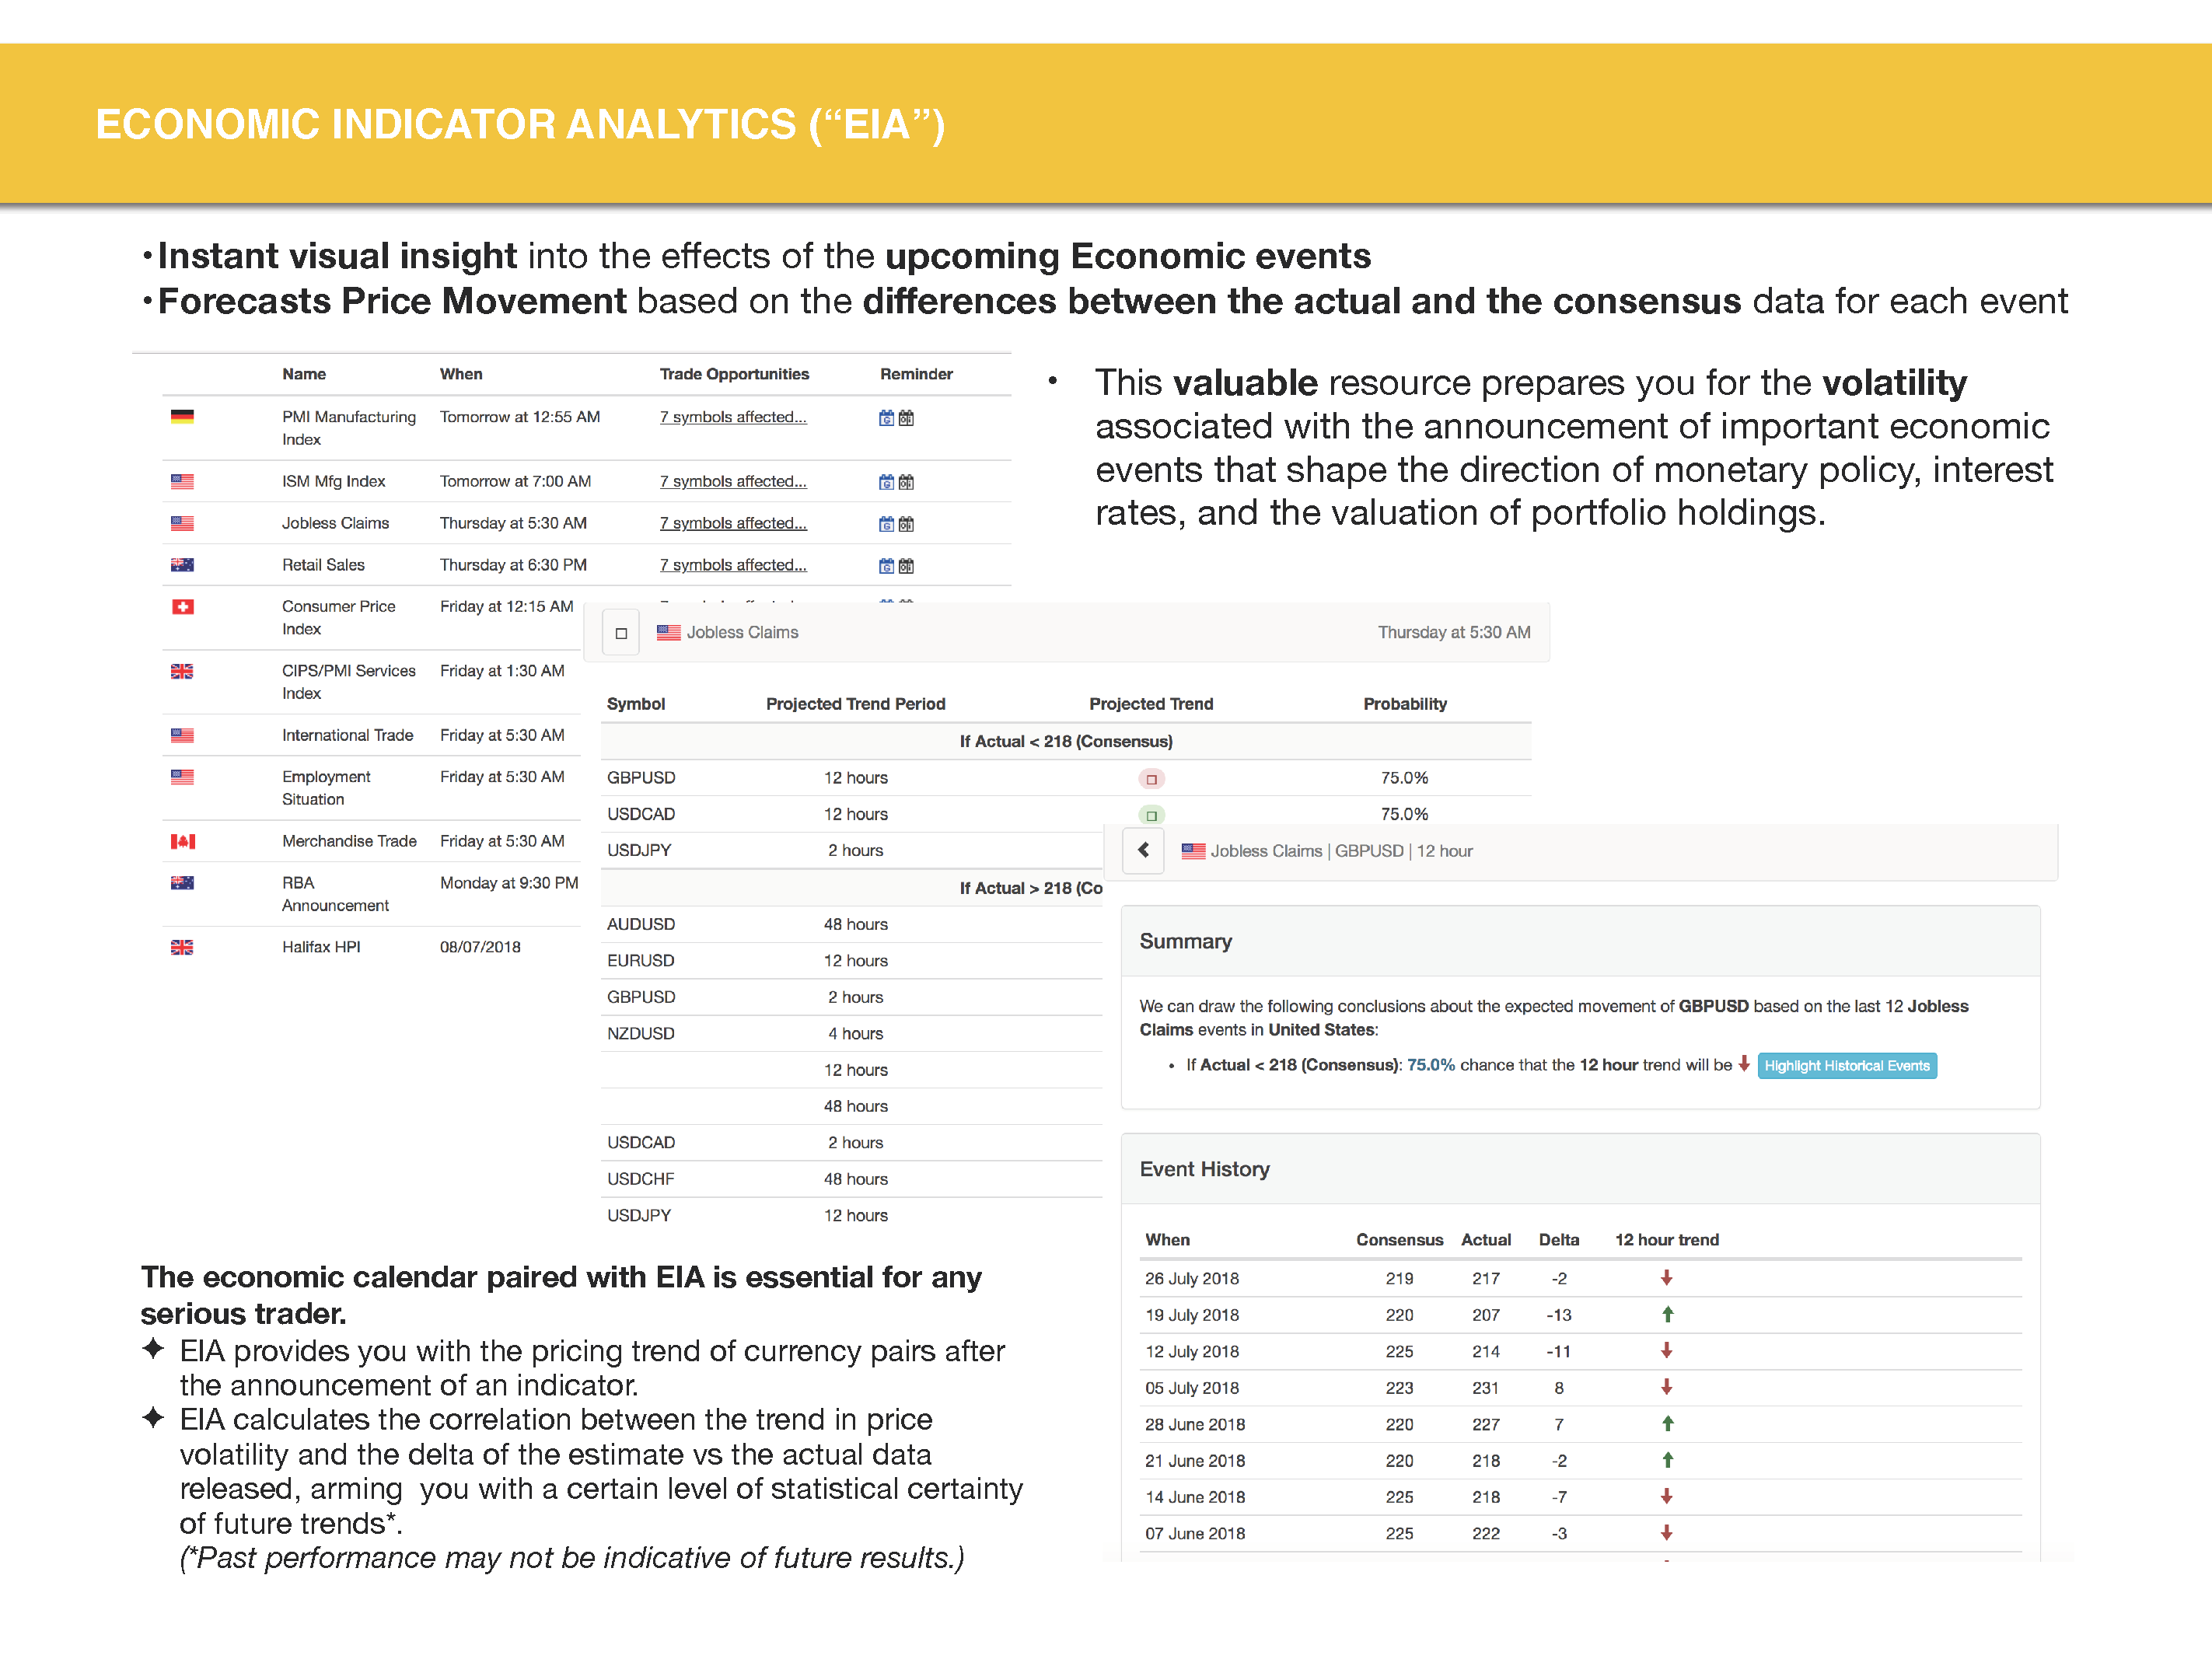Open symbols affected link for ISM Mfg Index

click(x=733, y=481)
